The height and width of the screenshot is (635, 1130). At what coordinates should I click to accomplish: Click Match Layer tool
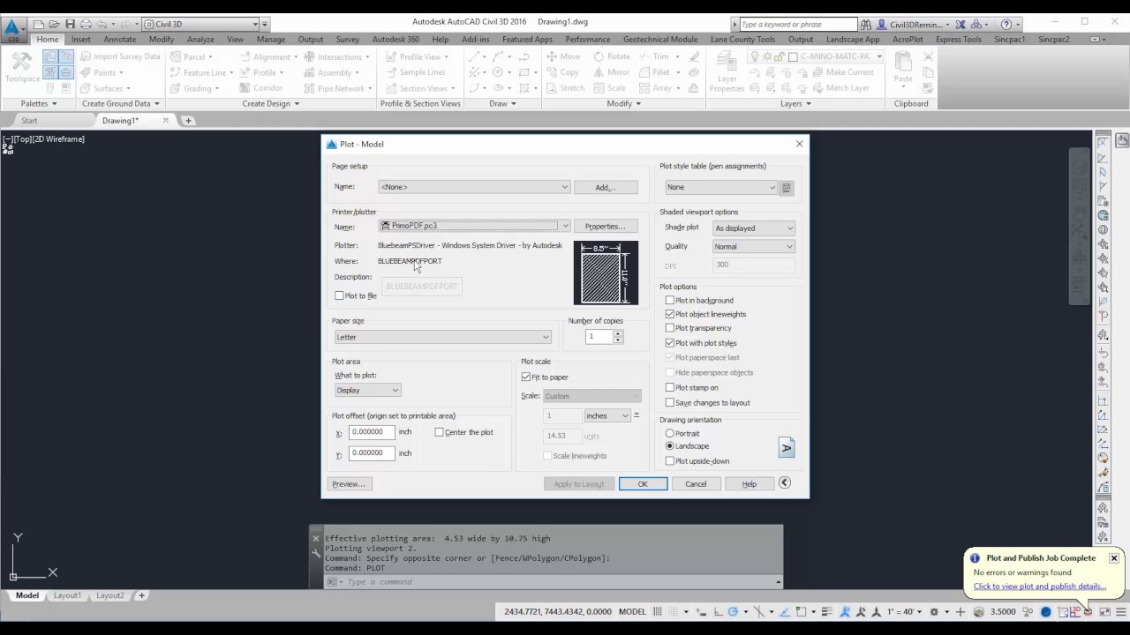click(840, 88)
